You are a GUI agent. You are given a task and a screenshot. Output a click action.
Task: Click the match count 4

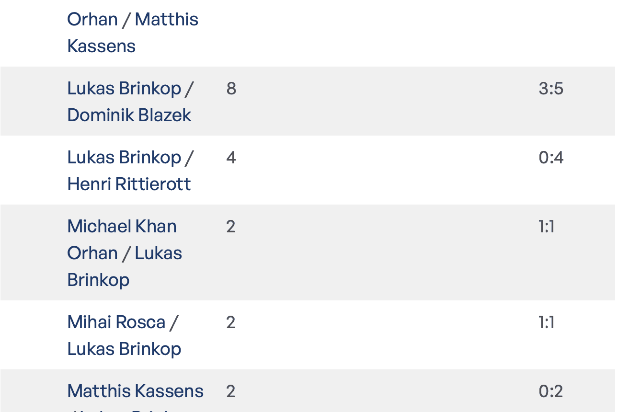[231, 158]
